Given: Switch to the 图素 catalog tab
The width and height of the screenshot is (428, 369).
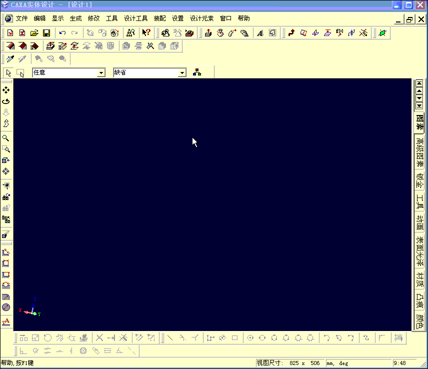Looking at the screenshot, I should [419, 122].
